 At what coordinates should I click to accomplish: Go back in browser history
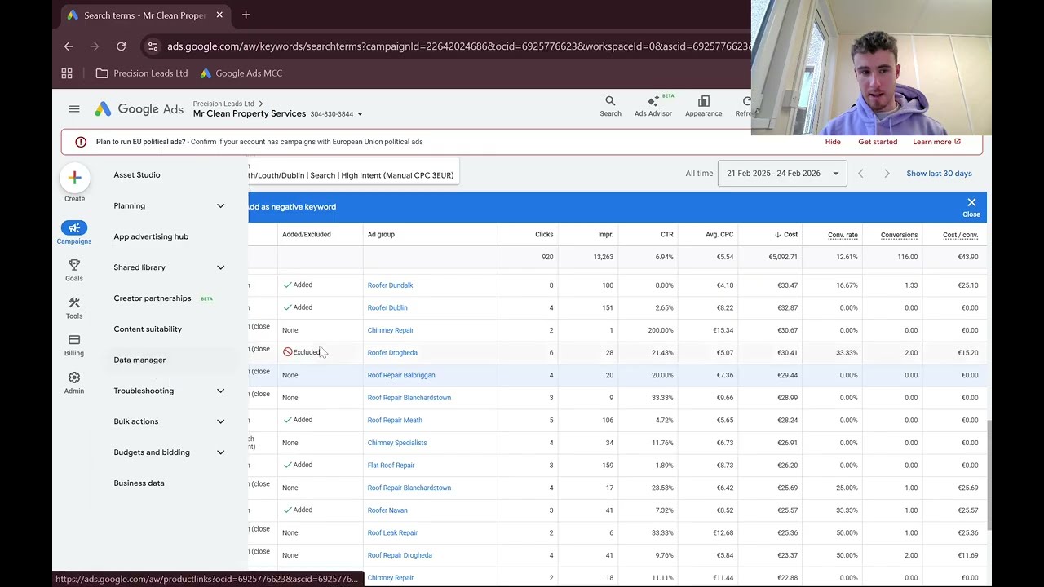pyautogui.click(x=69, y=46)
